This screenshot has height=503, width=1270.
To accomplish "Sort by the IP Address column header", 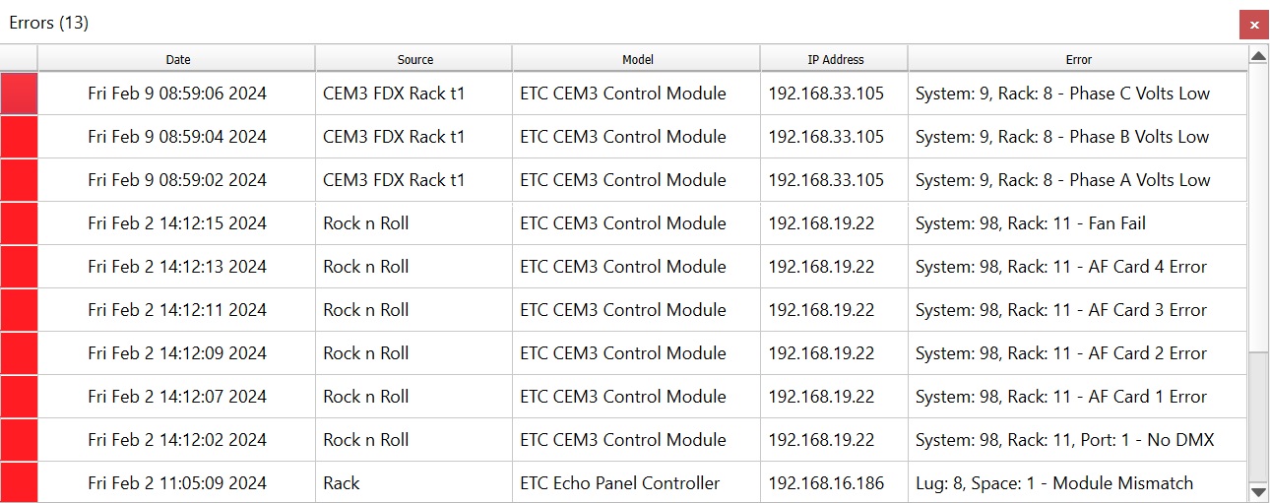I will coord(835,59).
